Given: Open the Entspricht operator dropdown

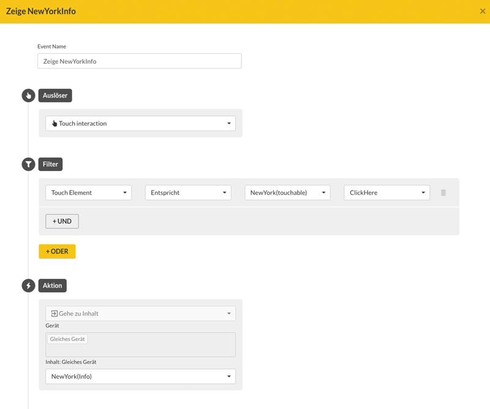Looking at the screenshot, I should click(188, 193).
